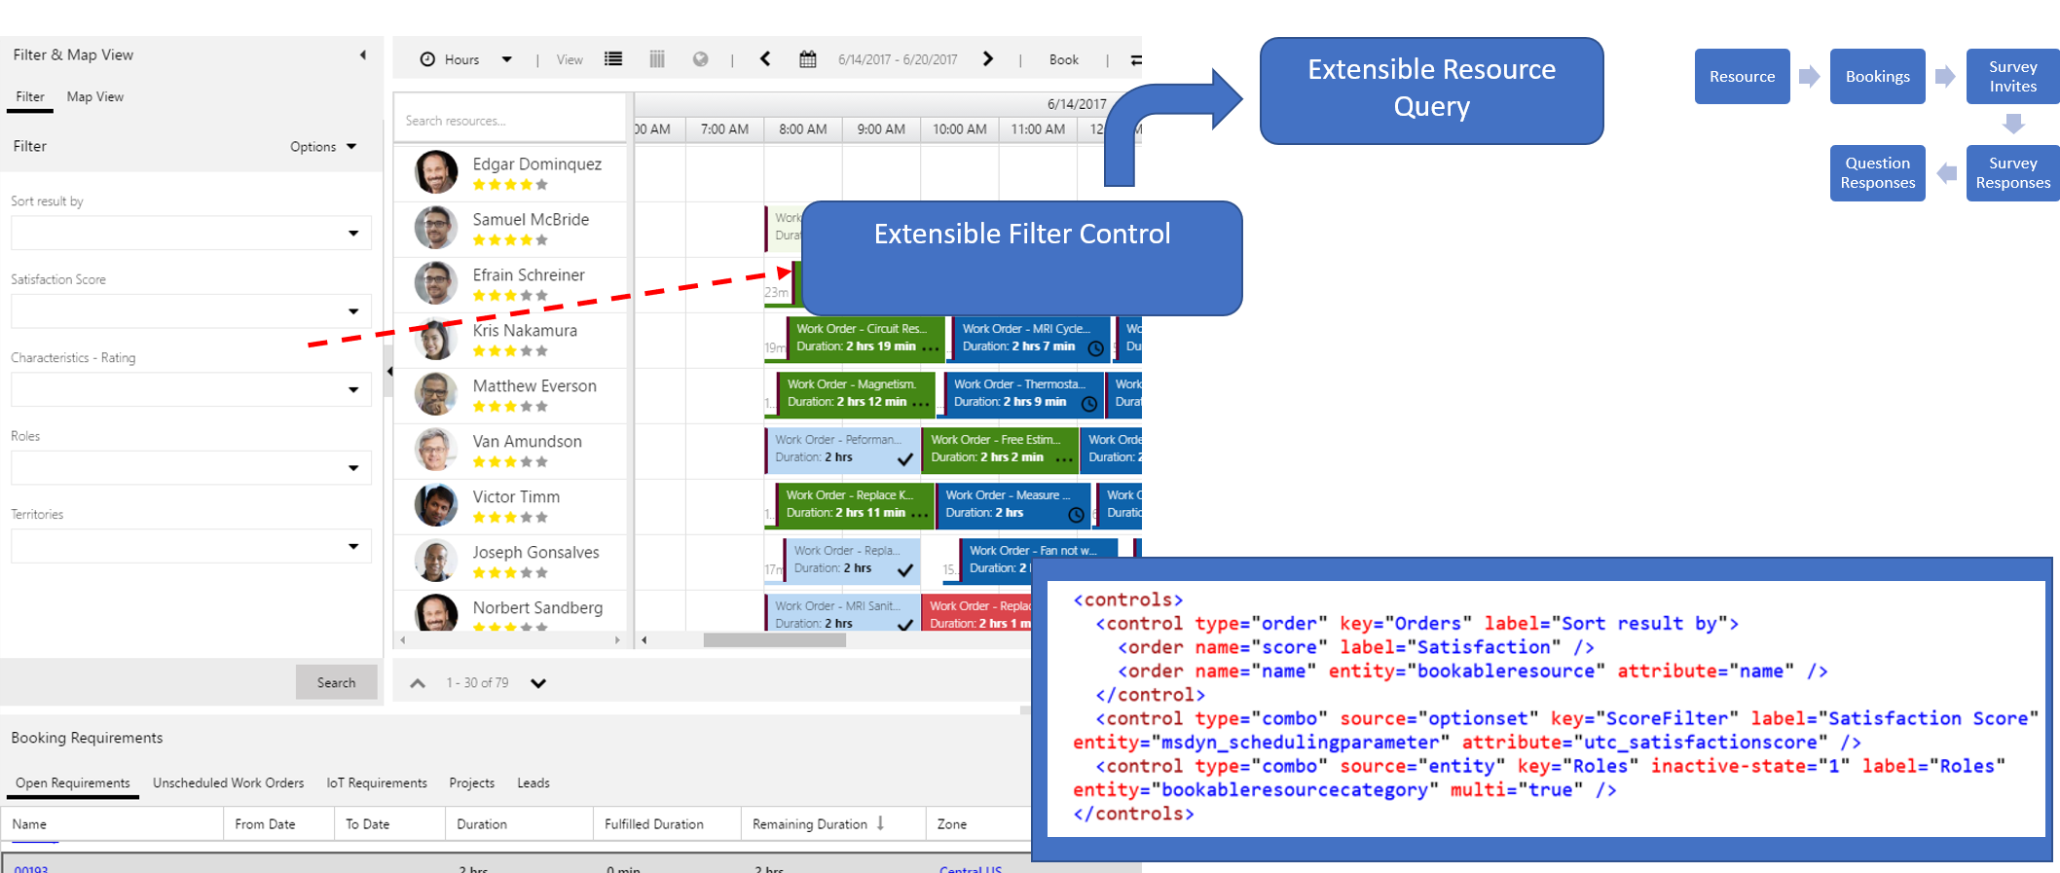The width and height of the screenshot is (2060, 873).
Task: Expand the Satisfaction Score dropdown
Action: [353, 311]
